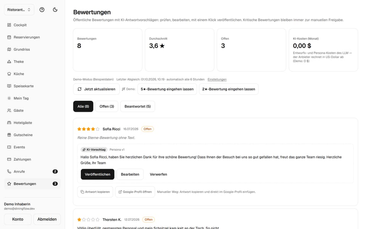
Task: Click the Cockpit grid icon in sidebar
Action: [x=9, y=25]
